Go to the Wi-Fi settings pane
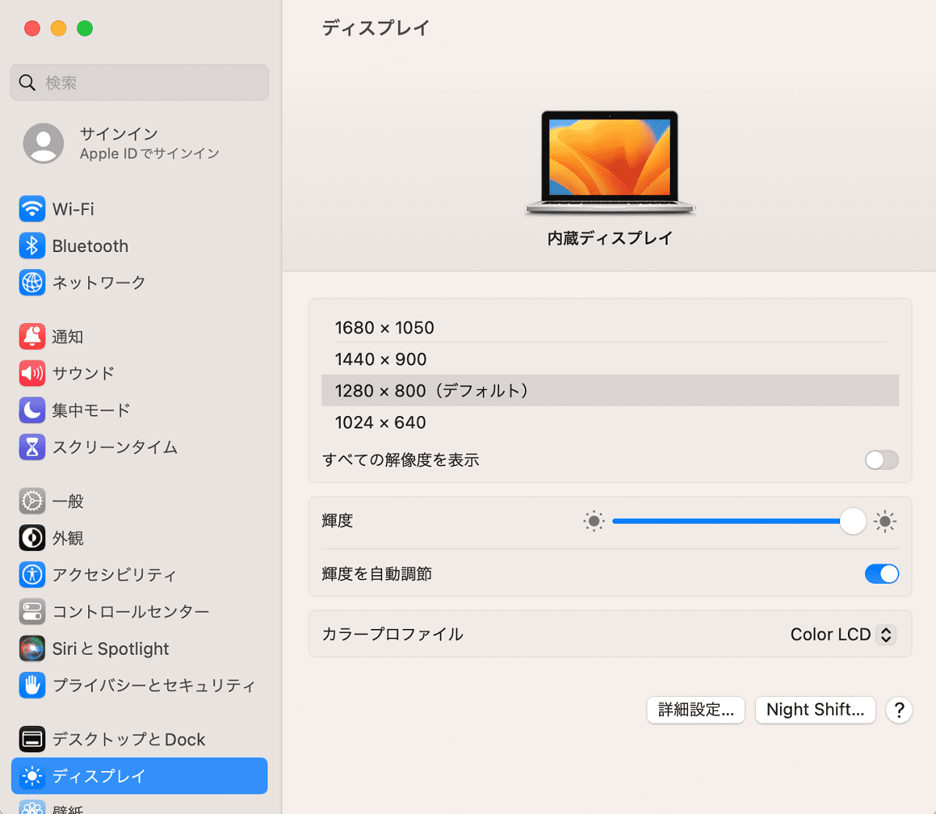 [140, 209]
